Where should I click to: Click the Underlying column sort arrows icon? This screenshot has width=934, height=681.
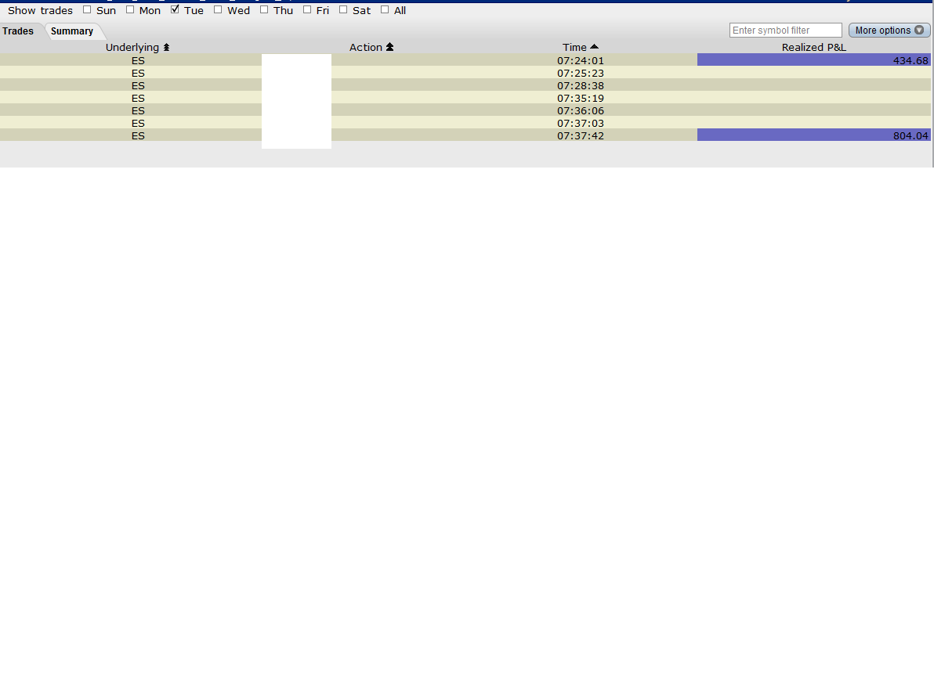166,47
